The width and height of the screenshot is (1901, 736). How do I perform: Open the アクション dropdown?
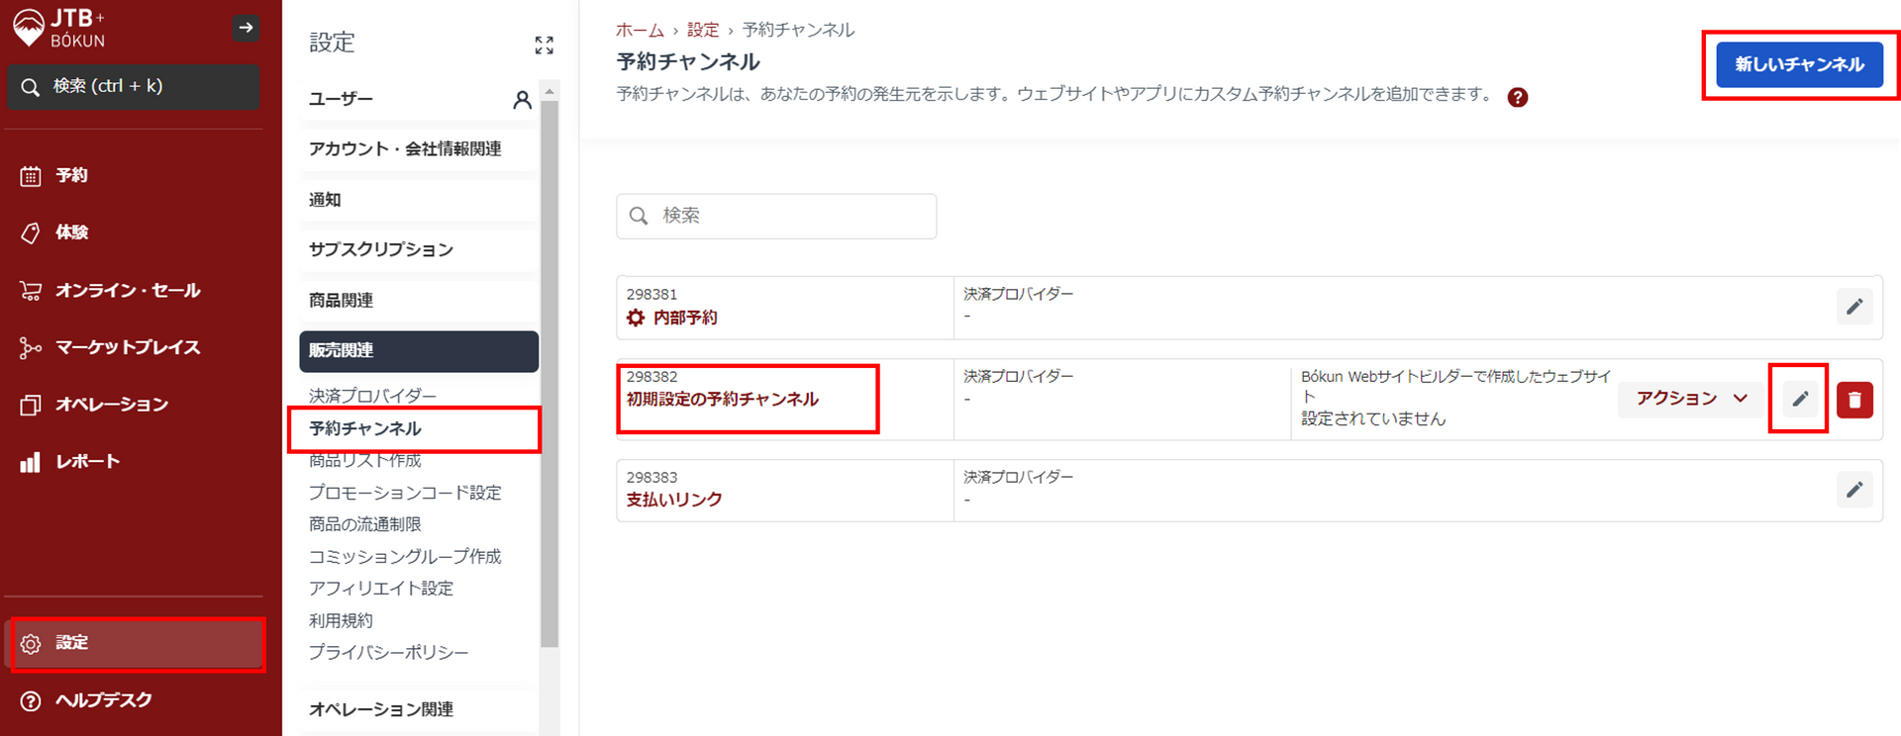pyautogui.click(x=1690, y=399)
